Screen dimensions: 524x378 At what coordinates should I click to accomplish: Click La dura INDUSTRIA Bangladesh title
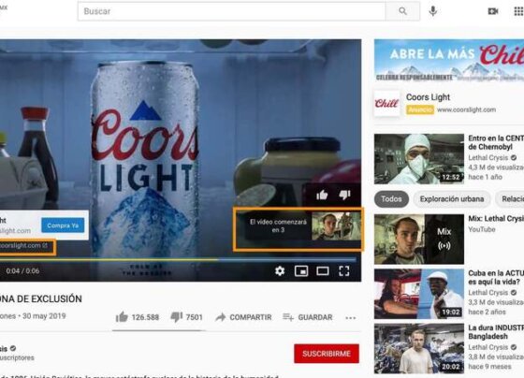[496, 332]
